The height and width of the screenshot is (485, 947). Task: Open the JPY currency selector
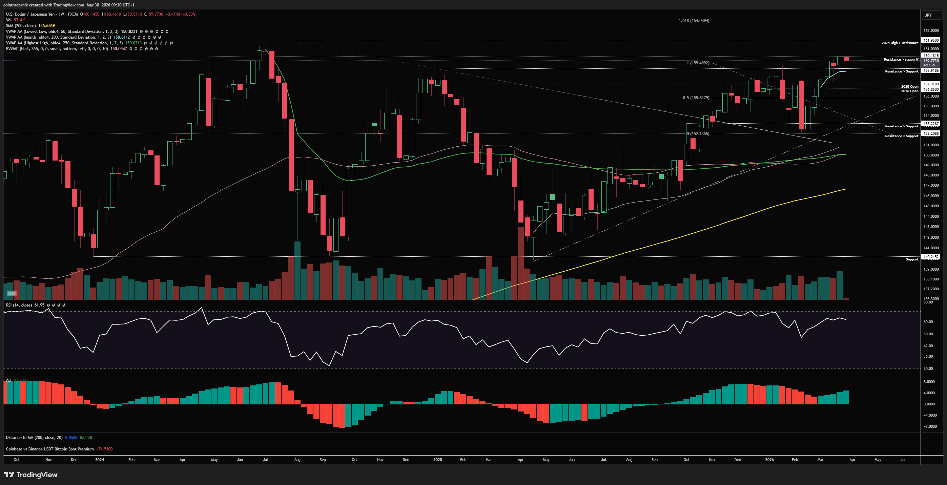pos(928,15)
